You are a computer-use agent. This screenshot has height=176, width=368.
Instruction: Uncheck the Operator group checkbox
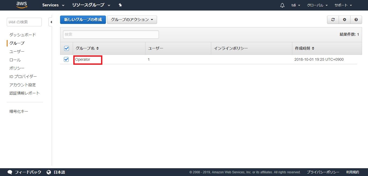click(66, 59)
